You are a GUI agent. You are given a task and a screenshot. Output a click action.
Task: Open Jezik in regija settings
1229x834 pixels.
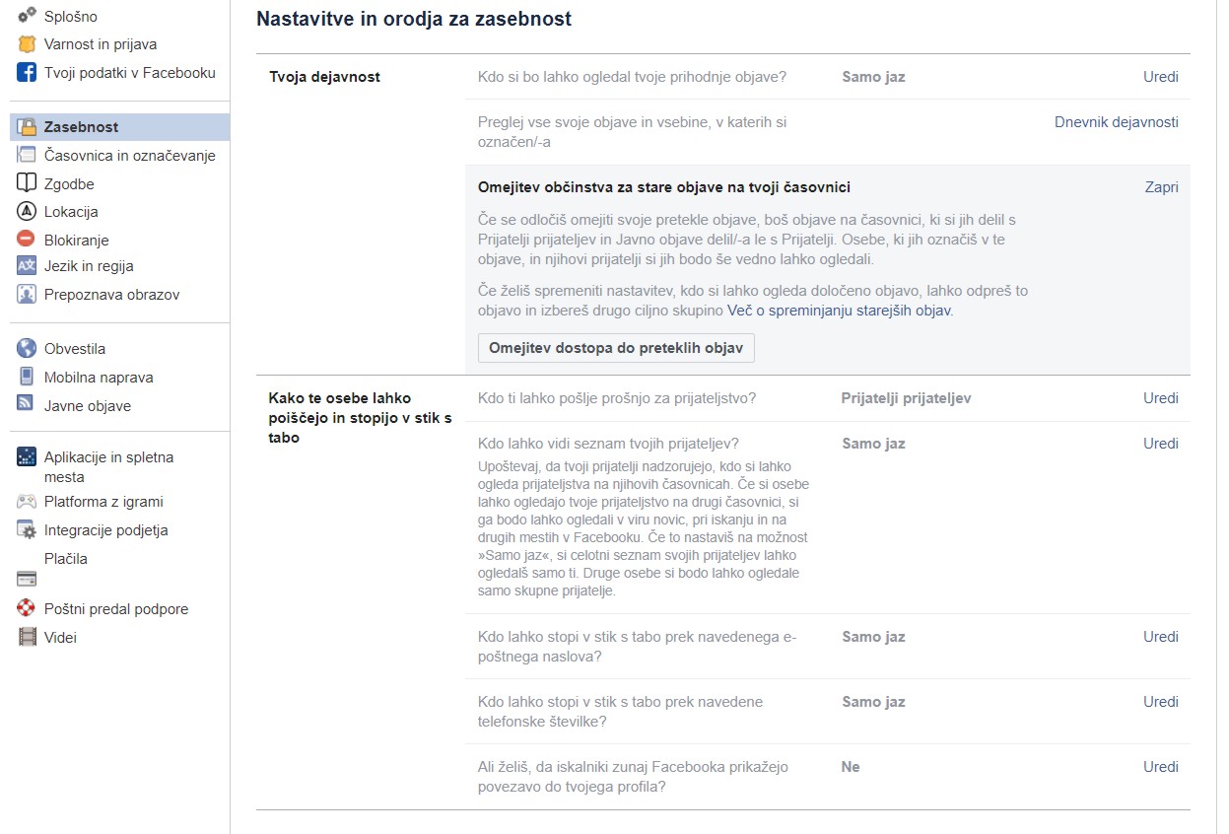(89, 266)
